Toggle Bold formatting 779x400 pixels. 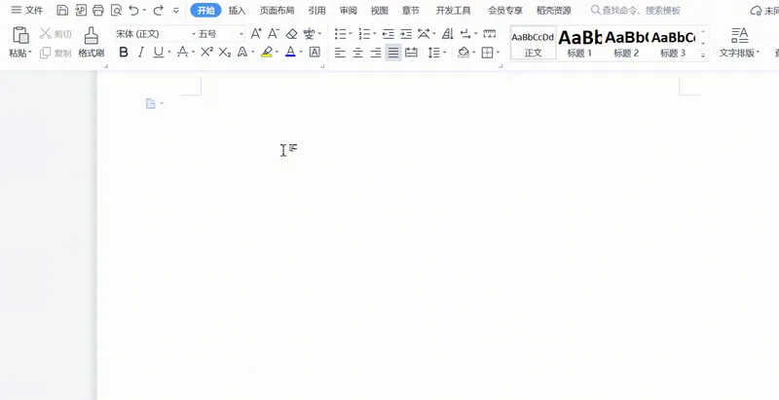[x=124, y=53]
